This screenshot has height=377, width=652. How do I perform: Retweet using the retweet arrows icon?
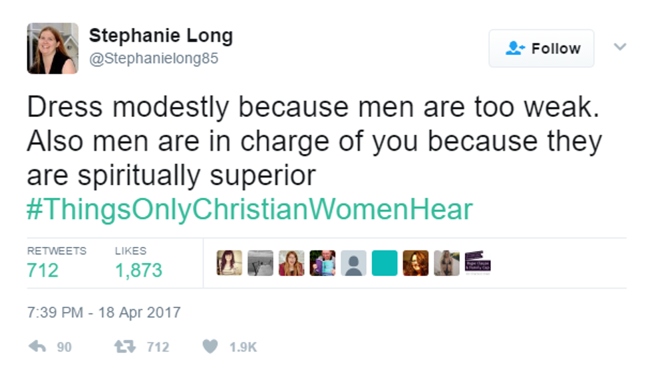123,347
